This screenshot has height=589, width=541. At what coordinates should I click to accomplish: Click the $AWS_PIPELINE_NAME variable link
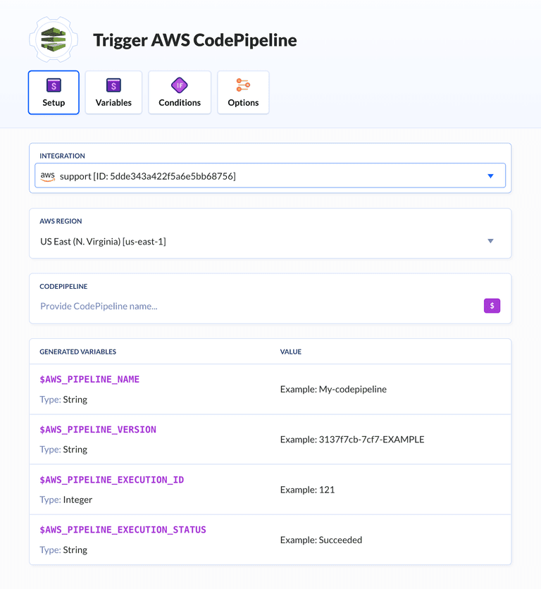[89, 378]
